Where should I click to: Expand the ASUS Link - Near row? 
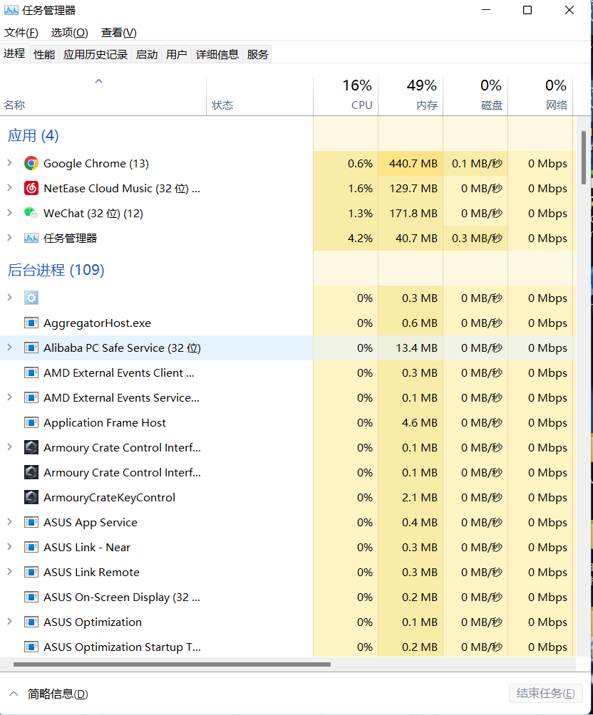[9, 546]
